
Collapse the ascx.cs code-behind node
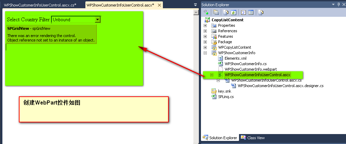click(x=218, y=81)
